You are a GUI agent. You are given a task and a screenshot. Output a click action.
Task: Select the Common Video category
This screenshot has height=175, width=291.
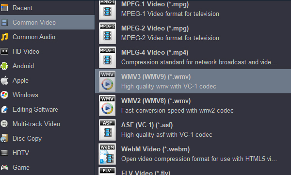pyautogui.click(x=47, y=22)
